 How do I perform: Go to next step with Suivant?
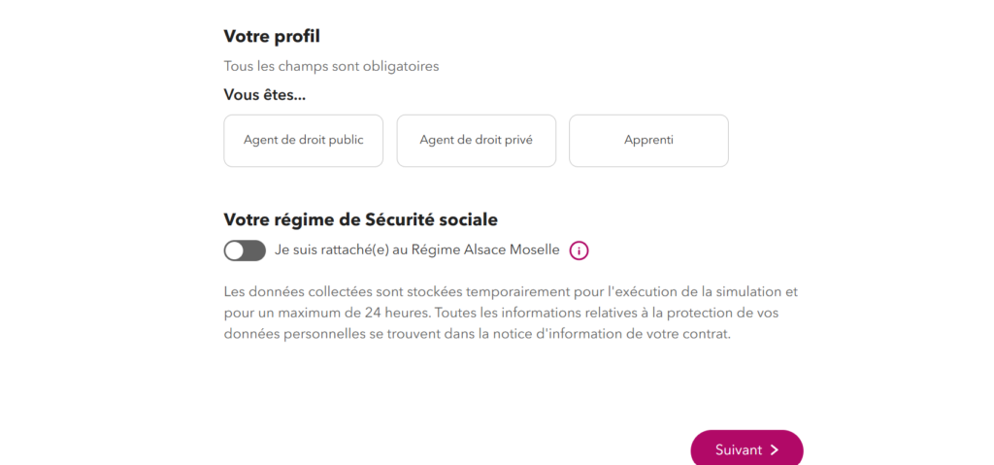coord(746,449)
